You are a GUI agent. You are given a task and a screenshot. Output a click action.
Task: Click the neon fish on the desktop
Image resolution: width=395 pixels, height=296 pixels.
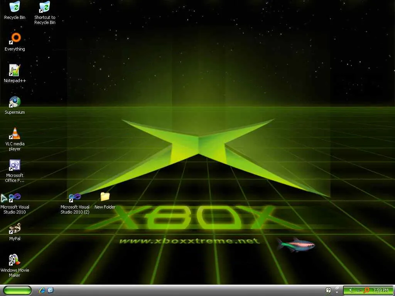click(296, 244)
